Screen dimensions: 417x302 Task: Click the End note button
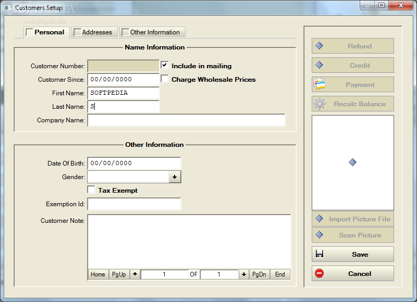point(280,274)
